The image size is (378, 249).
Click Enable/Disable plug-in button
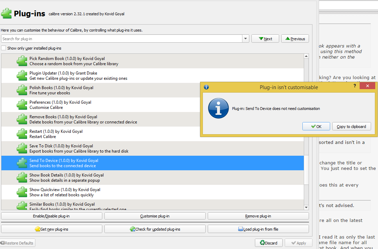pos(52,216)
